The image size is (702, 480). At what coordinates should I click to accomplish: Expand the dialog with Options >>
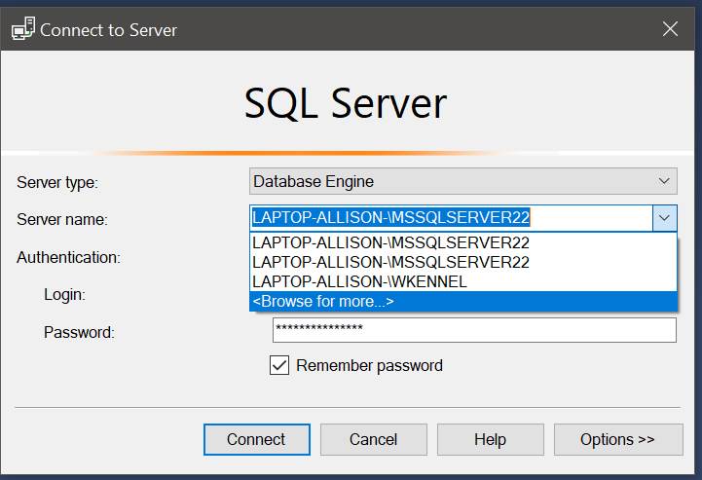click(x=617, y=439)
